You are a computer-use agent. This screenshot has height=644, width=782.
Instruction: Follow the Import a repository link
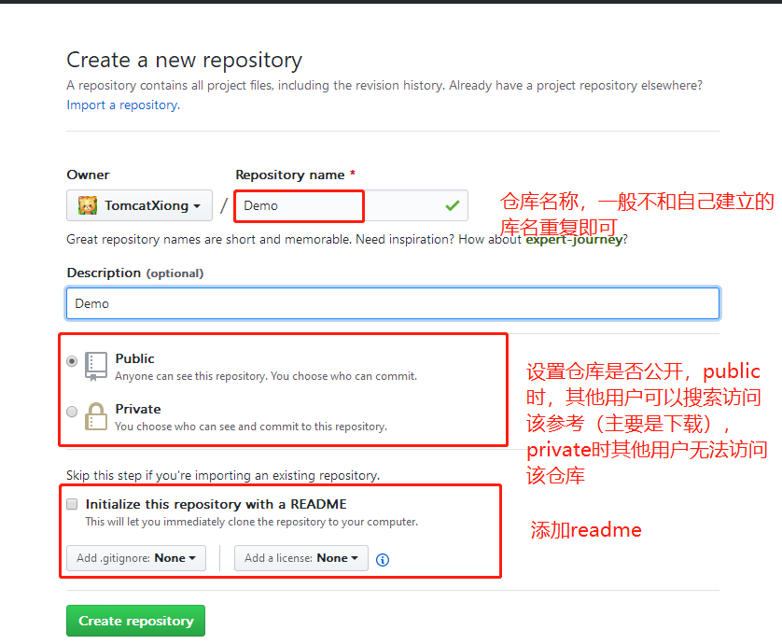coord(123,105)
